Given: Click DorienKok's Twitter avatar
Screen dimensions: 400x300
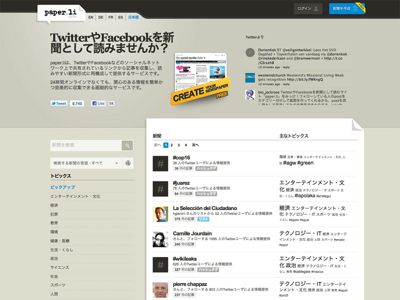Looking at the screenshot, I should (x=250, y=52).
